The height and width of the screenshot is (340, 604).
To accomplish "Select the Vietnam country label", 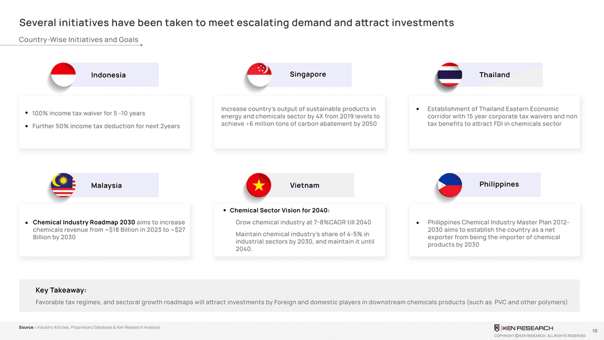I will (305, 186).
